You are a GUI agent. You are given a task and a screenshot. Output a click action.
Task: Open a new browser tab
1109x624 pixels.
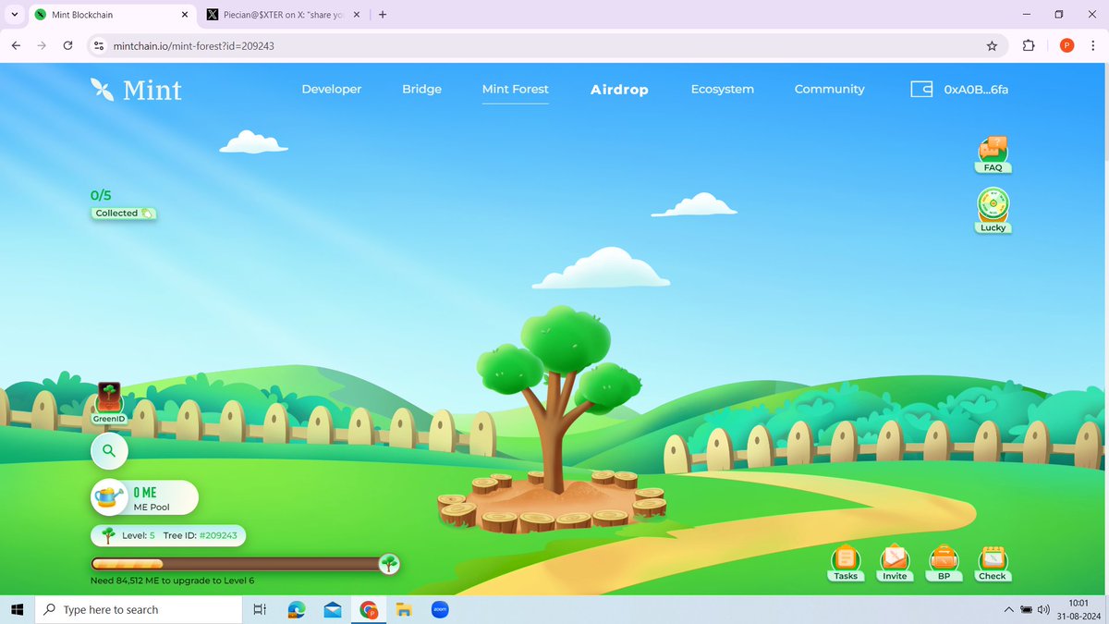[383, 15]
